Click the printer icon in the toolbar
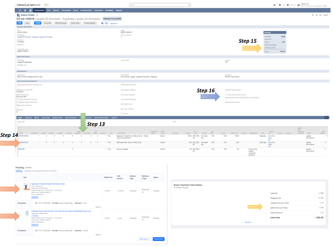This screenshot has height=247, width=333. [x=102, y=23]
